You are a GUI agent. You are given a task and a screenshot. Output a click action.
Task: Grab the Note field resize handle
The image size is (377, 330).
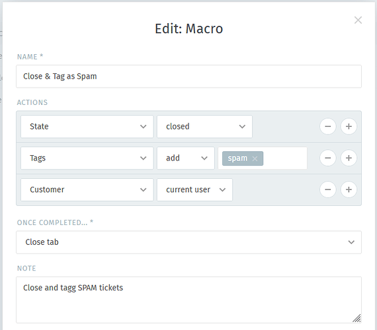[356, 318]
